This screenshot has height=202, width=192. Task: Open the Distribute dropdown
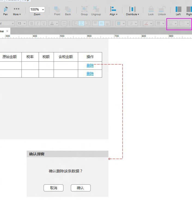point(132,10)
